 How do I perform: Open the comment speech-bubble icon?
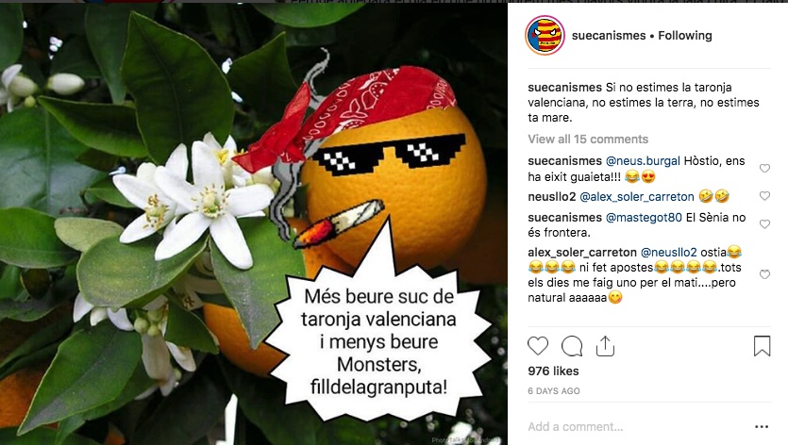572,346
